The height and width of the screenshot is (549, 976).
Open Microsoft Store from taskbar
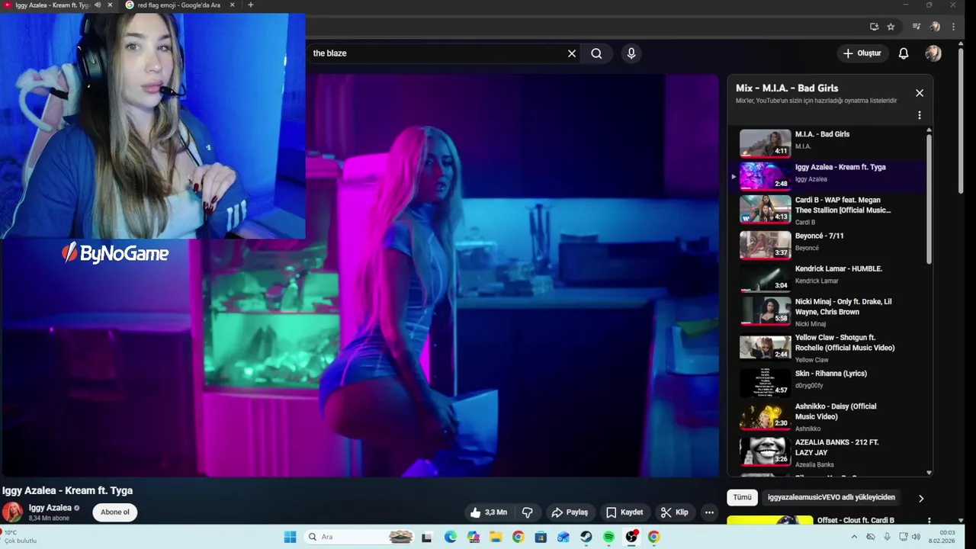pos(541,537)
